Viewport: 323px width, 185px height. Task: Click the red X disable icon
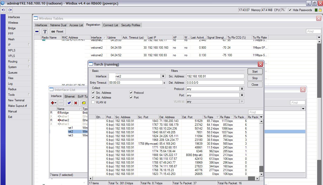(76, 103)
